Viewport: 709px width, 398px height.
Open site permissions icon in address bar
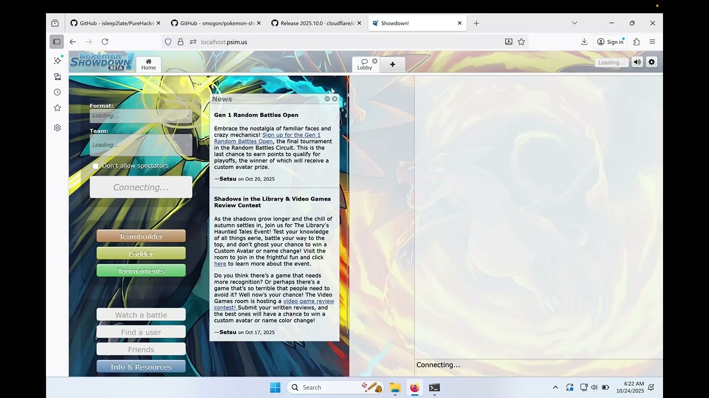click(193, 41)
